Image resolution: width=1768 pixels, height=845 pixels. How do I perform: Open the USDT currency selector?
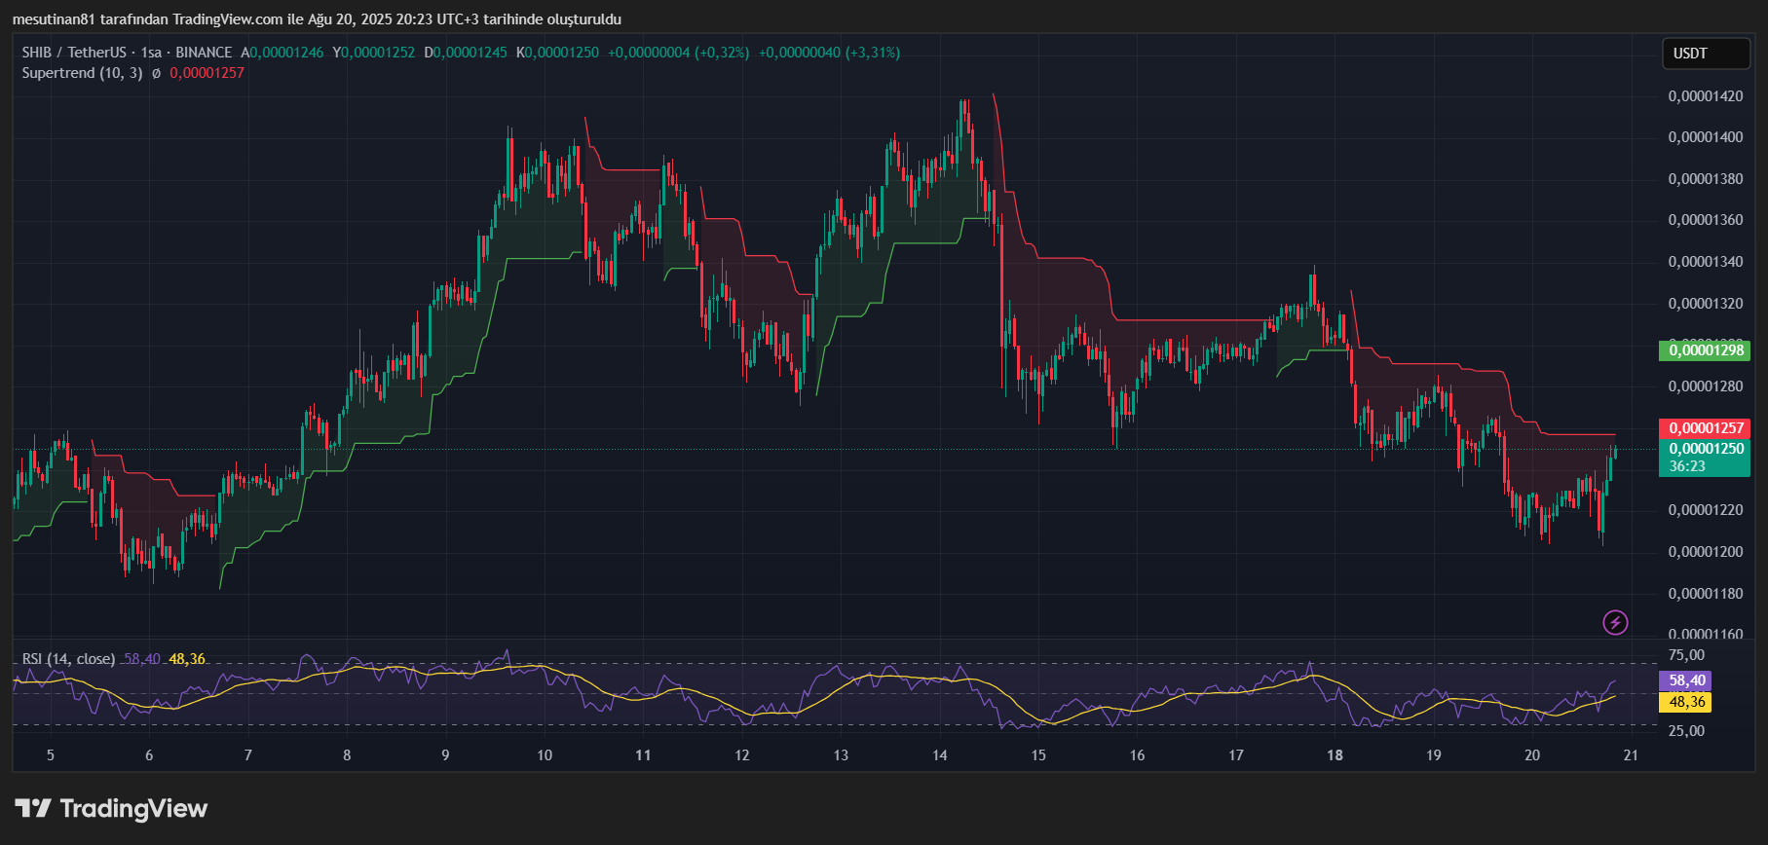tap(1705, 54)
